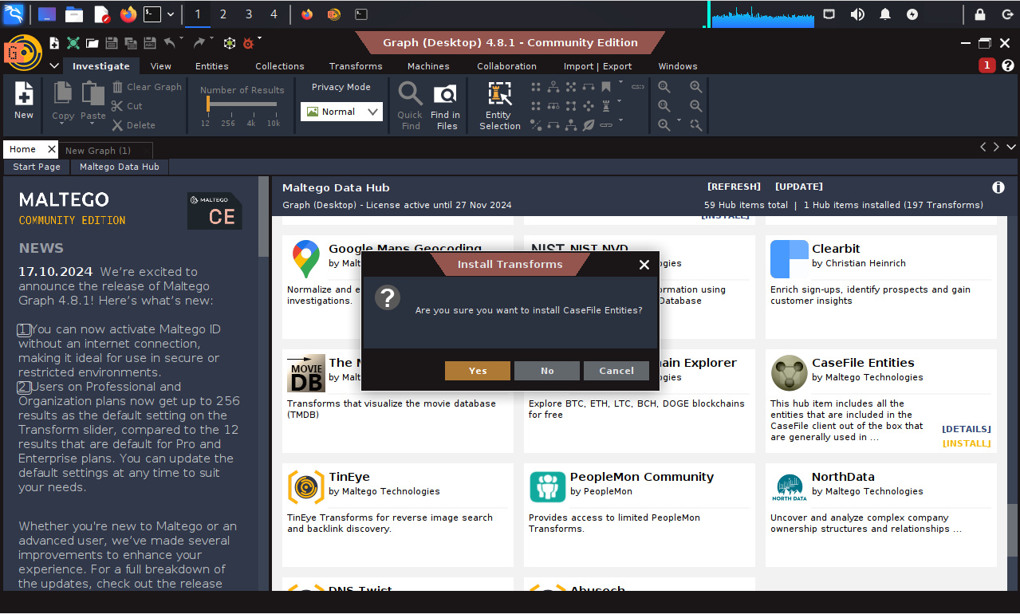This screenshot has width=1020, height=614.
Task: Click the red notification badge showing 1
Action: point(987,65)
